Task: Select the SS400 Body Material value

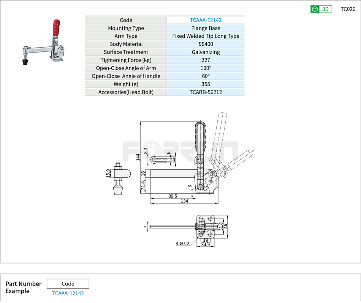Action: tap(205, 44)
